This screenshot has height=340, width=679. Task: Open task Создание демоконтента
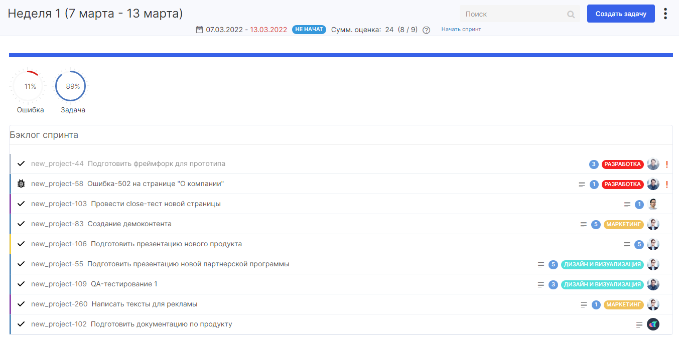tap(129, 224)
